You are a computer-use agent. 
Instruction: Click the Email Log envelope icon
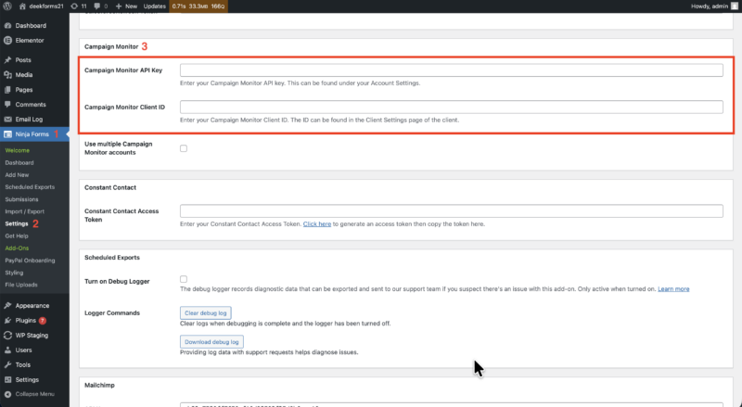pos(7,120)
